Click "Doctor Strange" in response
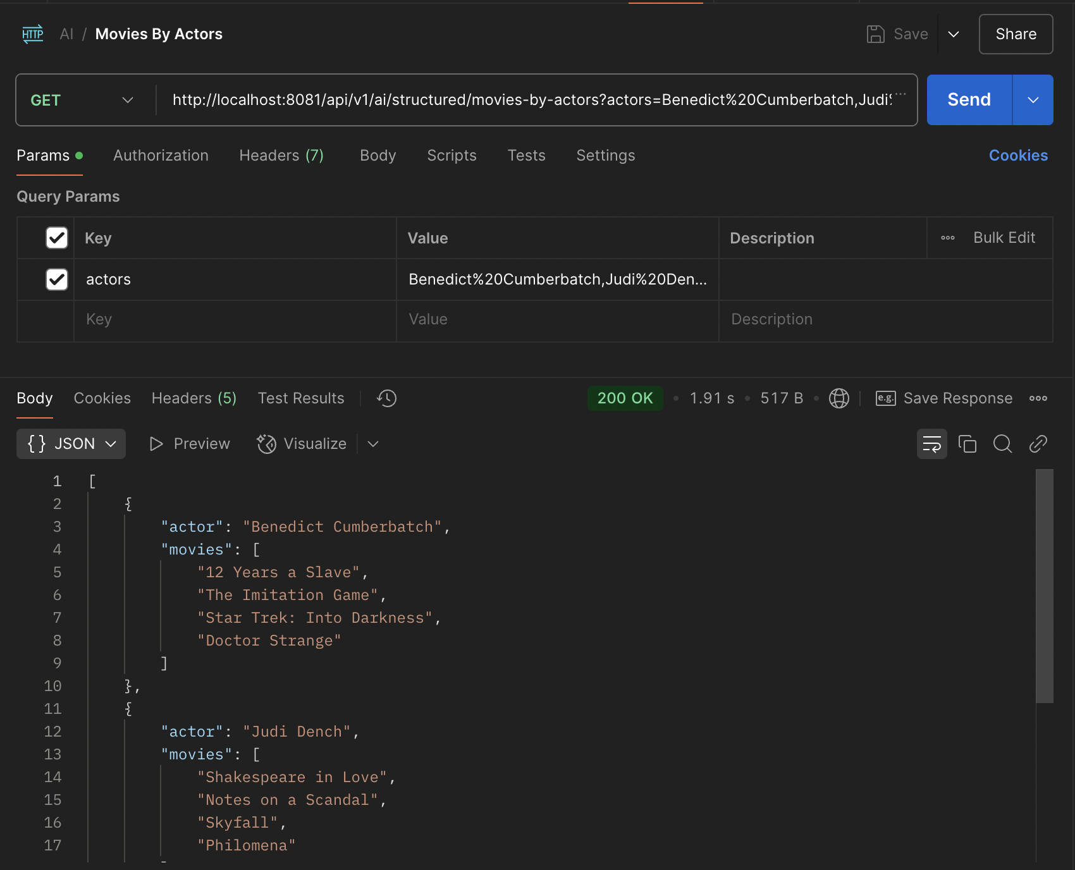Viewport: 1075px width, 870px height. 269,640
